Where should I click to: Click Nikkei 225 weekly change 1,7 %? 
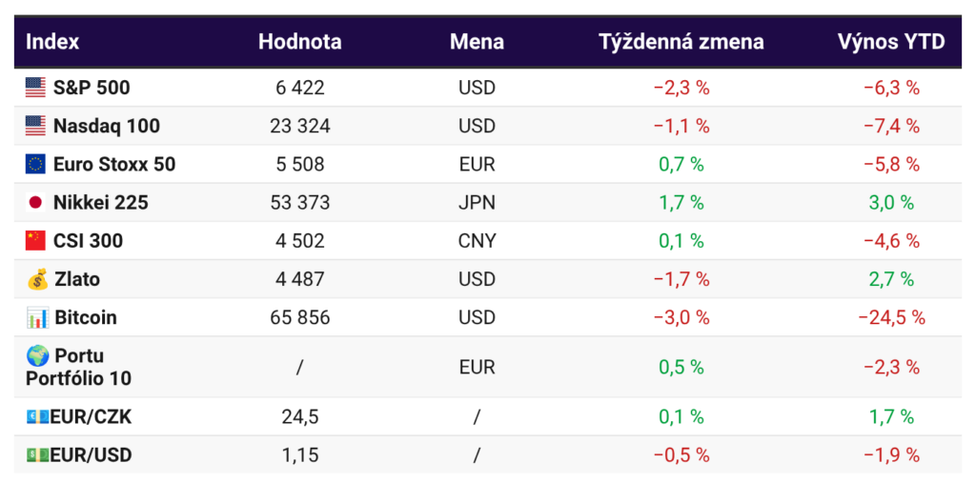click(x=681, y=202)
